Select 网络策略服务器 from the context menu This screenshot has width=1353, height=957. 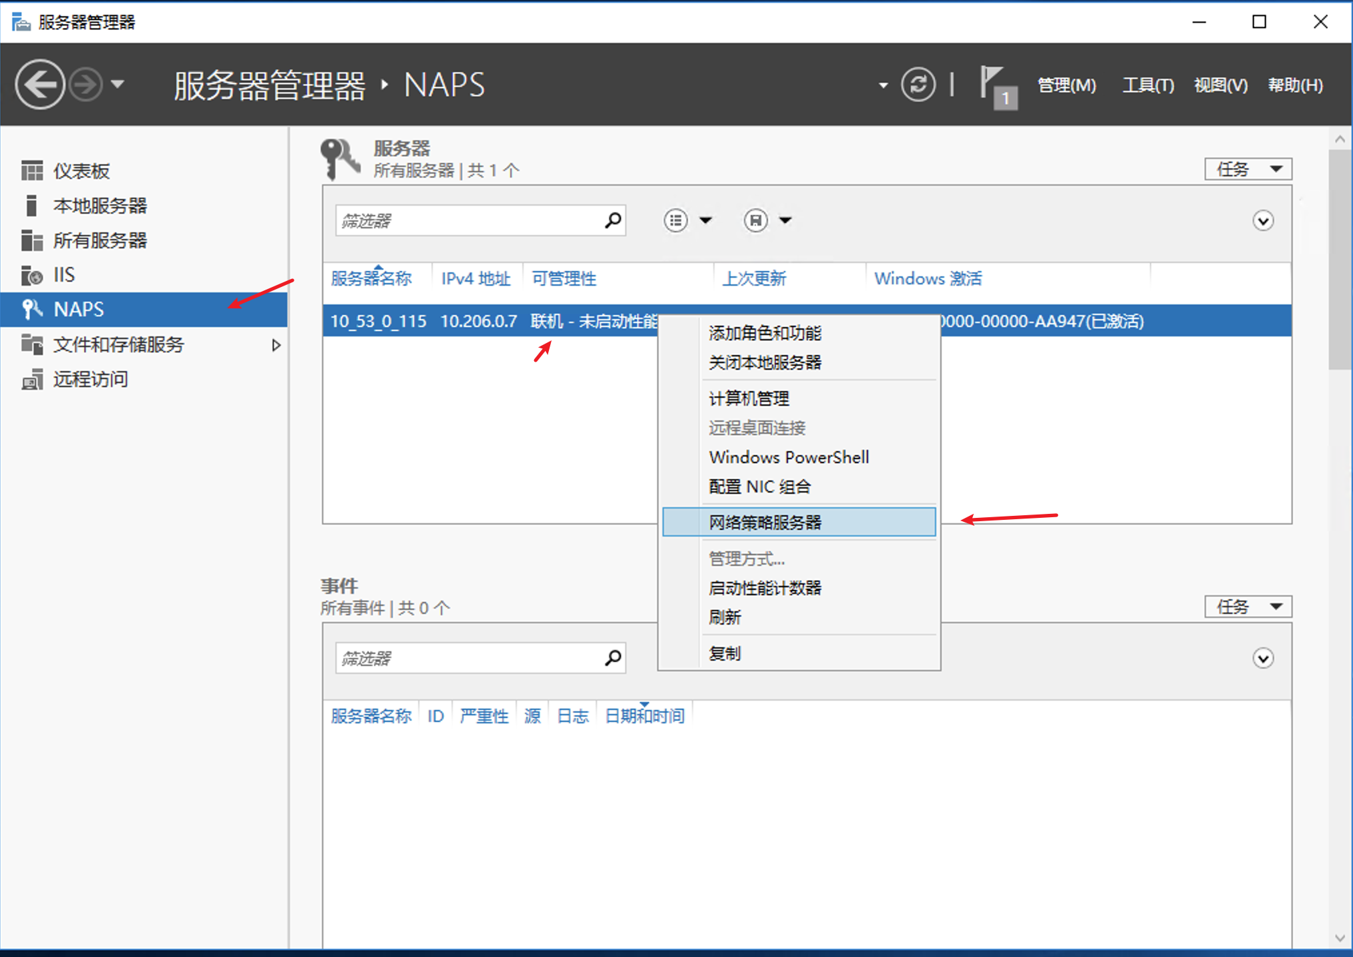point(765,523)
